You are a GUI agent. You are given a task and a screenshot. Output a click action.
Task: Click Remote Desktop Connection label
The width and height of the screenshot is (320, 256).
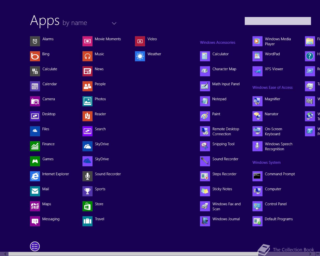pyautogui.click(x=226, y=131)
